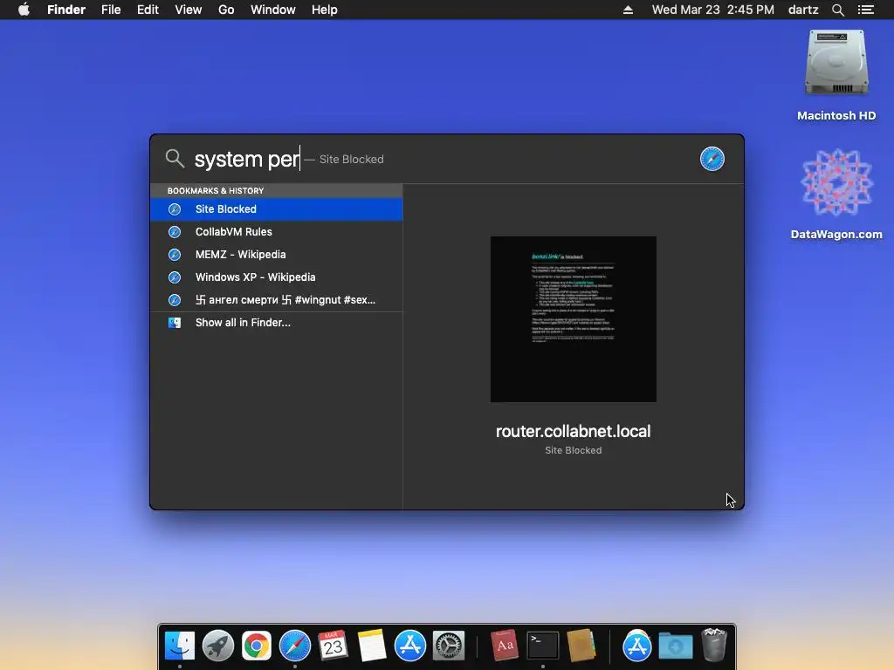Open Applications stack beside Downloads folder
Viewport: 894px width, 670px height.
point(636,646)
